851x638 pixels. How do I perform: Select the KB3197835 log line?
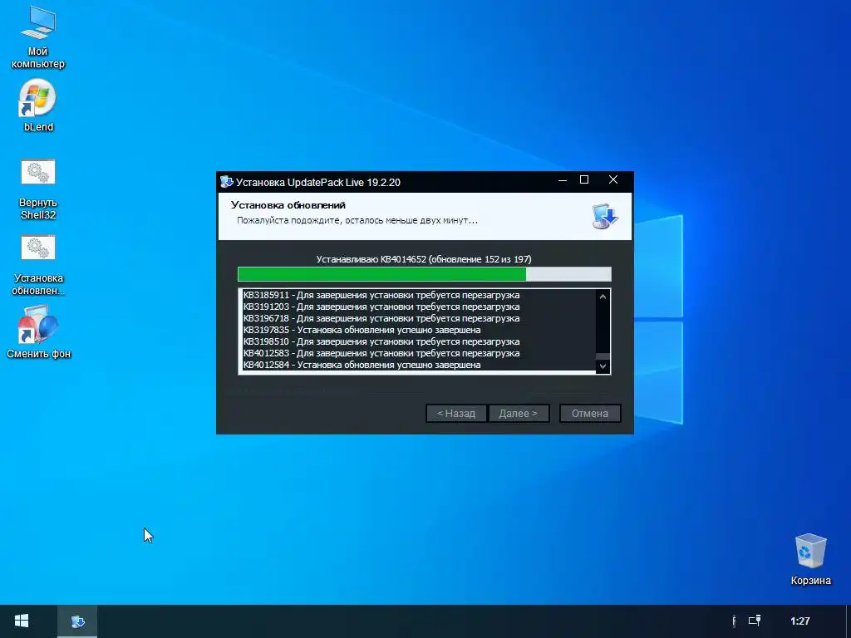(x=362, y=330)
